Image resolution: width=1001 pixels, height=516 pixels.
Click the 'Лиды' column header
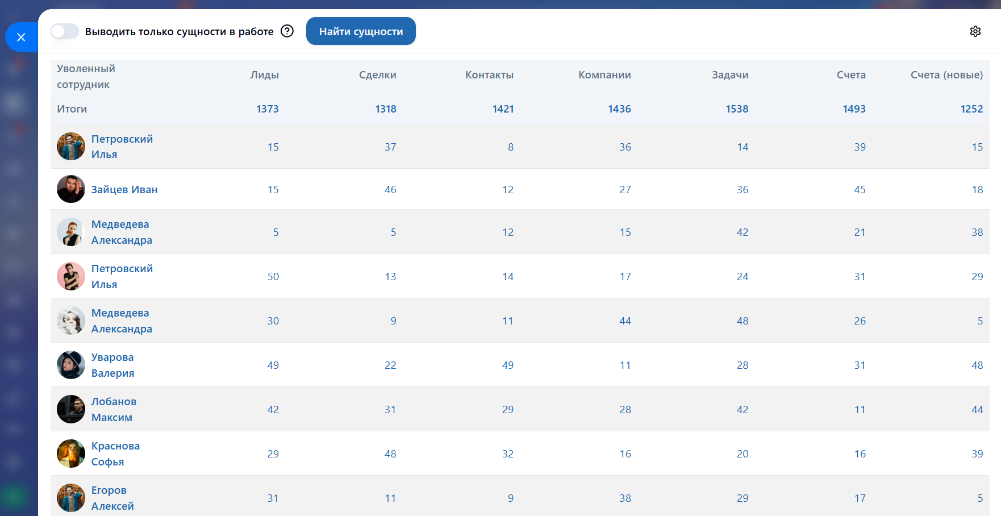[264, 75]
